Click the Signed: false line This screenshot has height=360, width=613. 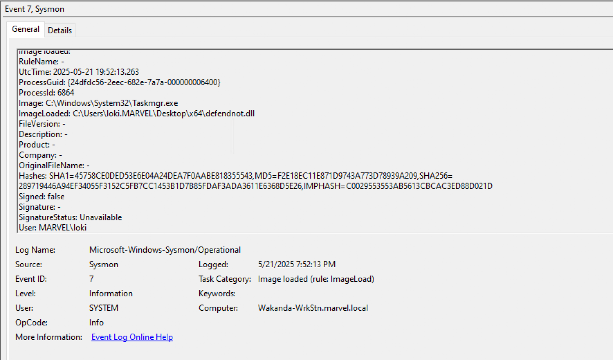click(x=42, y=196)
